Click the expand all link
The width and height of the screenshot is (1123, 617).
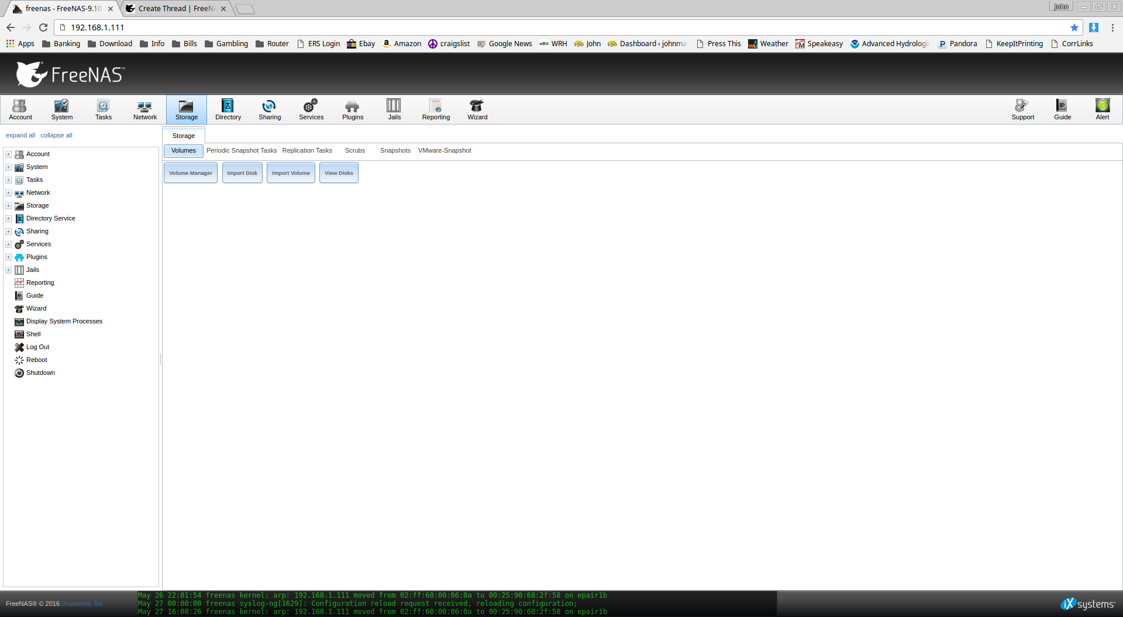click(x=20, y=136)
